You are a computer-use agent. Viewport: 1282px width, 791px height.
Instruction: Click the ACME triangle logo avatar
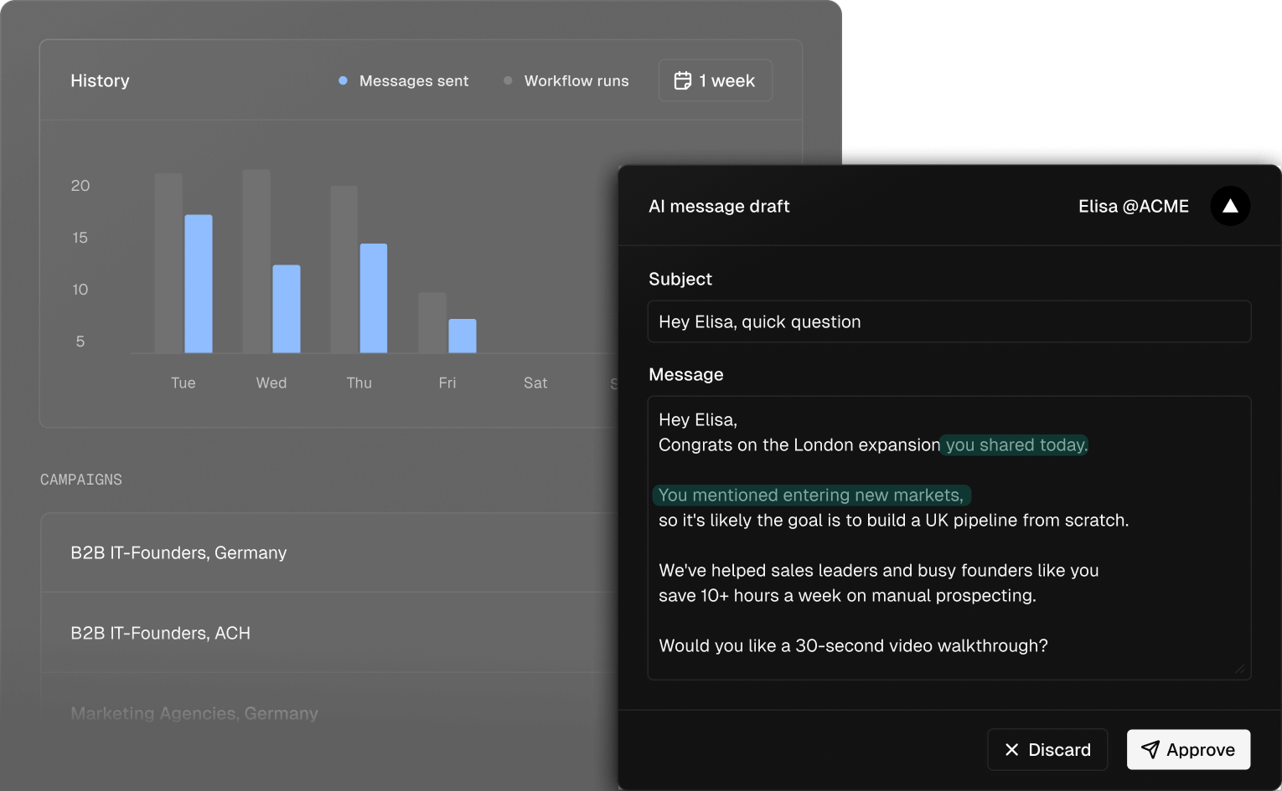(x=1230, y=206)
